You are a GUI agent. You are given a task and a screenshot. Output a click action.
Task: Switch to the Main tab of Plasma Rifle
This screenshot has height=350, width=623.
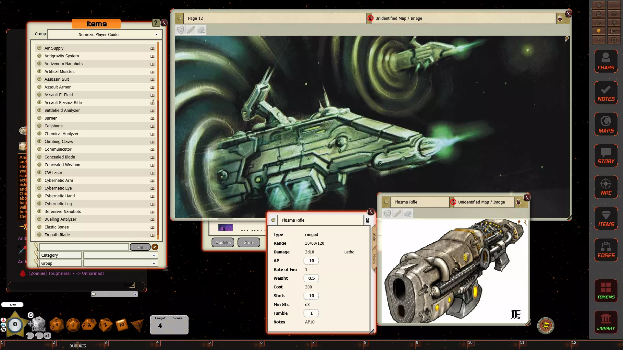tap(374, 237)
